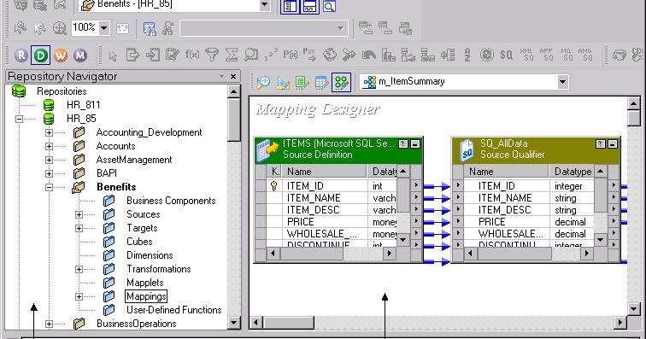Select the Business Components node
The image size is (646, 339).
click(171, 201)
